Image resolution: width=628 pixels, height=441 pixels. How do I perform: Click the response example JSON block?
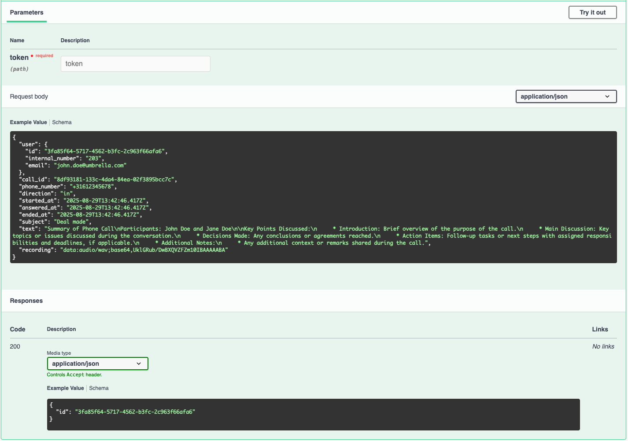(313, 414)
